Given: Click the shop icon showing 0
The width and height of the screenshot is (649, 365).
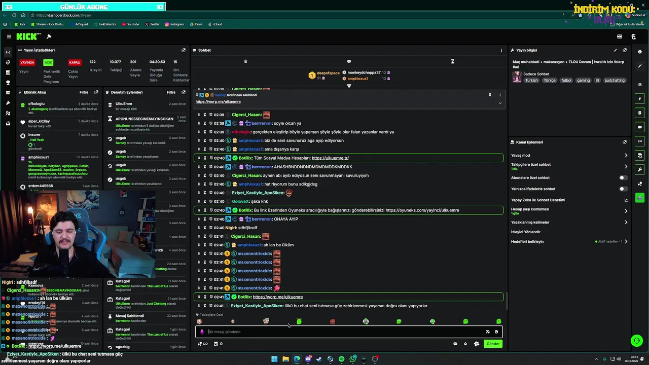Looking at the screenshot, I should [x=218, y=344].
